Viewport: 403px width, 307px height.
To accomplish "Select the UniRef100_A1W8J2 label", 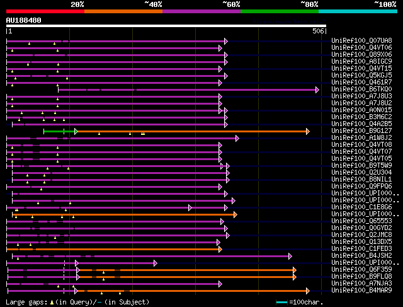I will (361, 138).
